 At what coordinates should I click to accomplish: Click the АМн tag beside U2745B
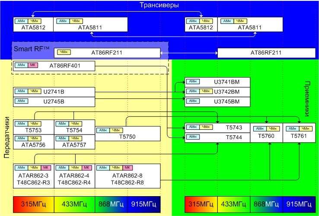coord(21,101)
